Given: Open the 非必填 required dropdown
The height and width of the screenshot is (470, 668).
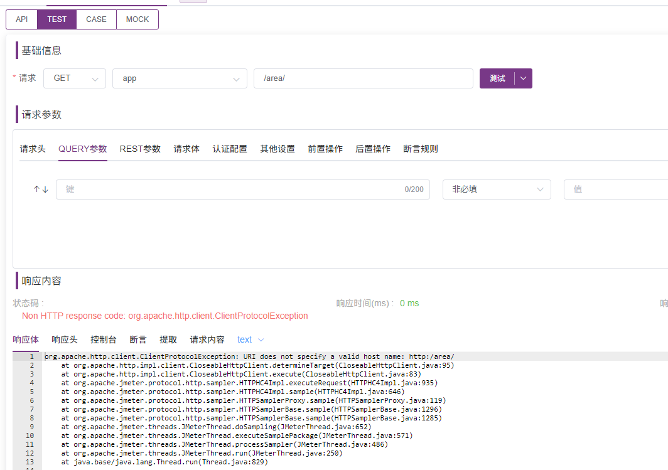Looking at the screenshot, I should pyautogui.click(x=497, y=190).
